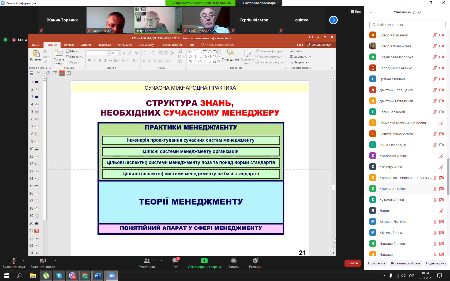Click the underline Ч formatting icon
Image resolution: width=450 pixels, height=281 pixels.
pyautogui.click(x=100, y=60)
